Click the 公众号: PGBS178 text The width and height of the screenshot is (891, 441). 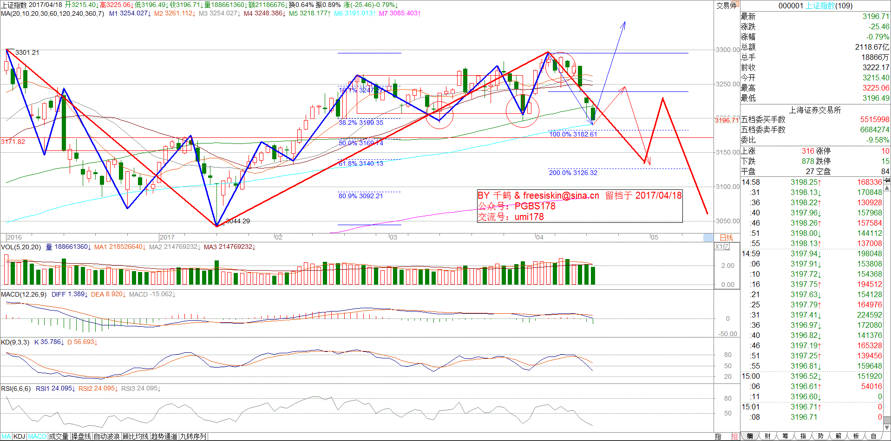pyautogui.click(x=517, y=206)
